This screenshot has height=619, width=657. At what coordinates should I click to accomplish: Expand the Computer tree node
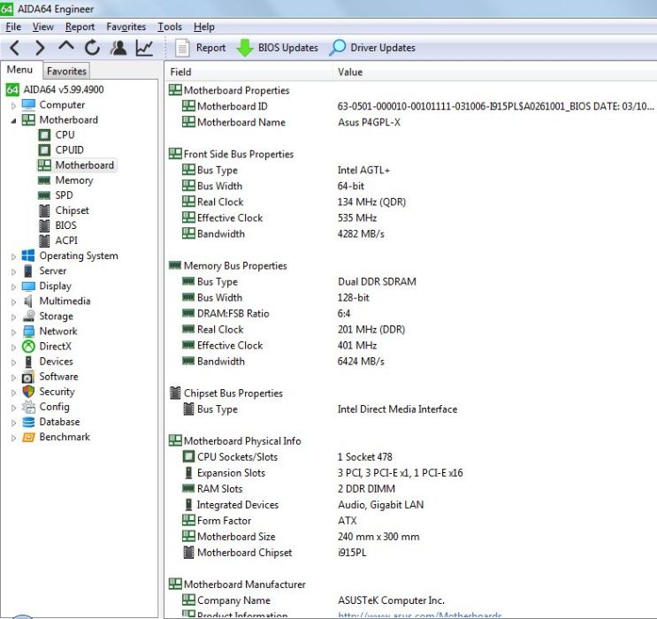click(13, 105)
